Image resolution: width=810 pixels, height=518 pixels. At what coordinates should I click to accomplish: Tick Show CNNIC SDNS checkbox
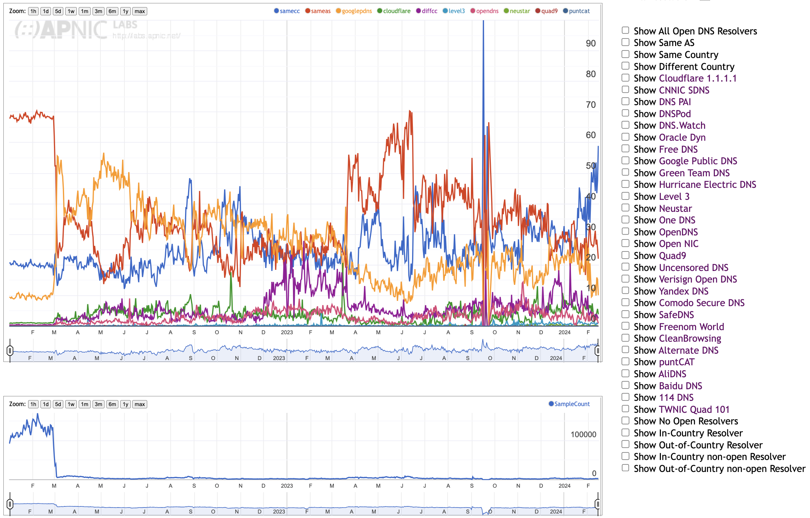(625, 89)
